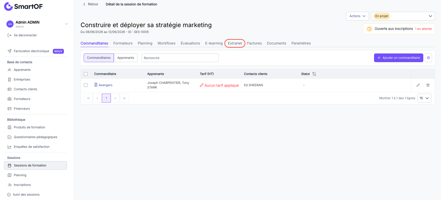Image resolution: width=441 pixels, height=200 pixels.
Task: Open the Paramètres tab
Action: coord(301,43)
